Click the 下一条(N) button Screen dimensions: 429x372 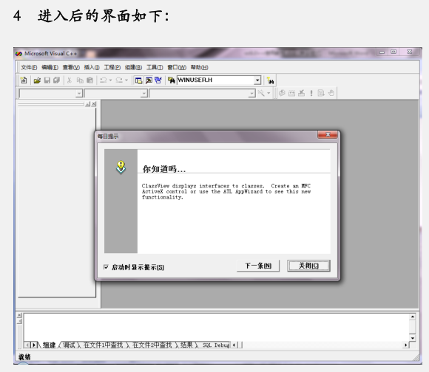pos(258,266)
